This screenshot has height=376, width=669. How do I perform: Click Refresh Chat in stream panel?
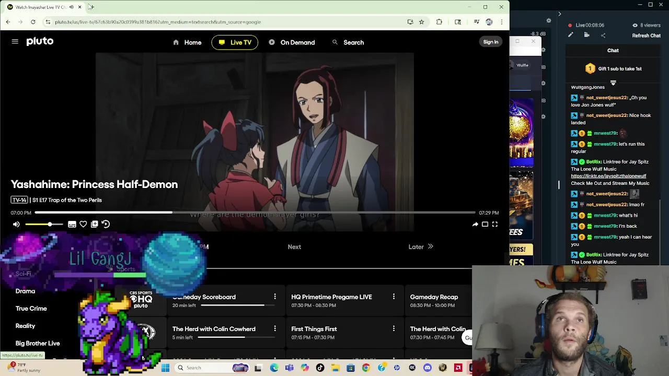coord(647,36)
